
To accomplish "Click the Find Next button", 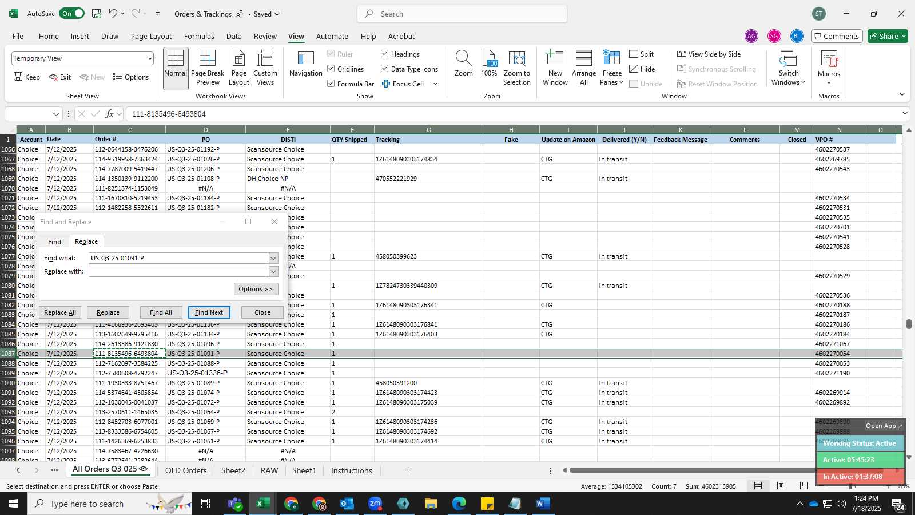I will [x=209, y=312].
